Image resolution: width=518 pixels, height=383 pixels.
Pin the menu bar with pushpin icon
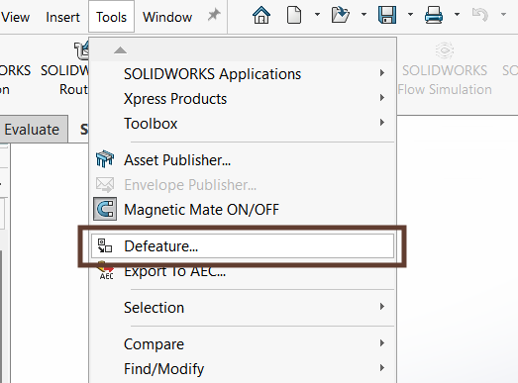pyautogui.click(x=214, y=15)
